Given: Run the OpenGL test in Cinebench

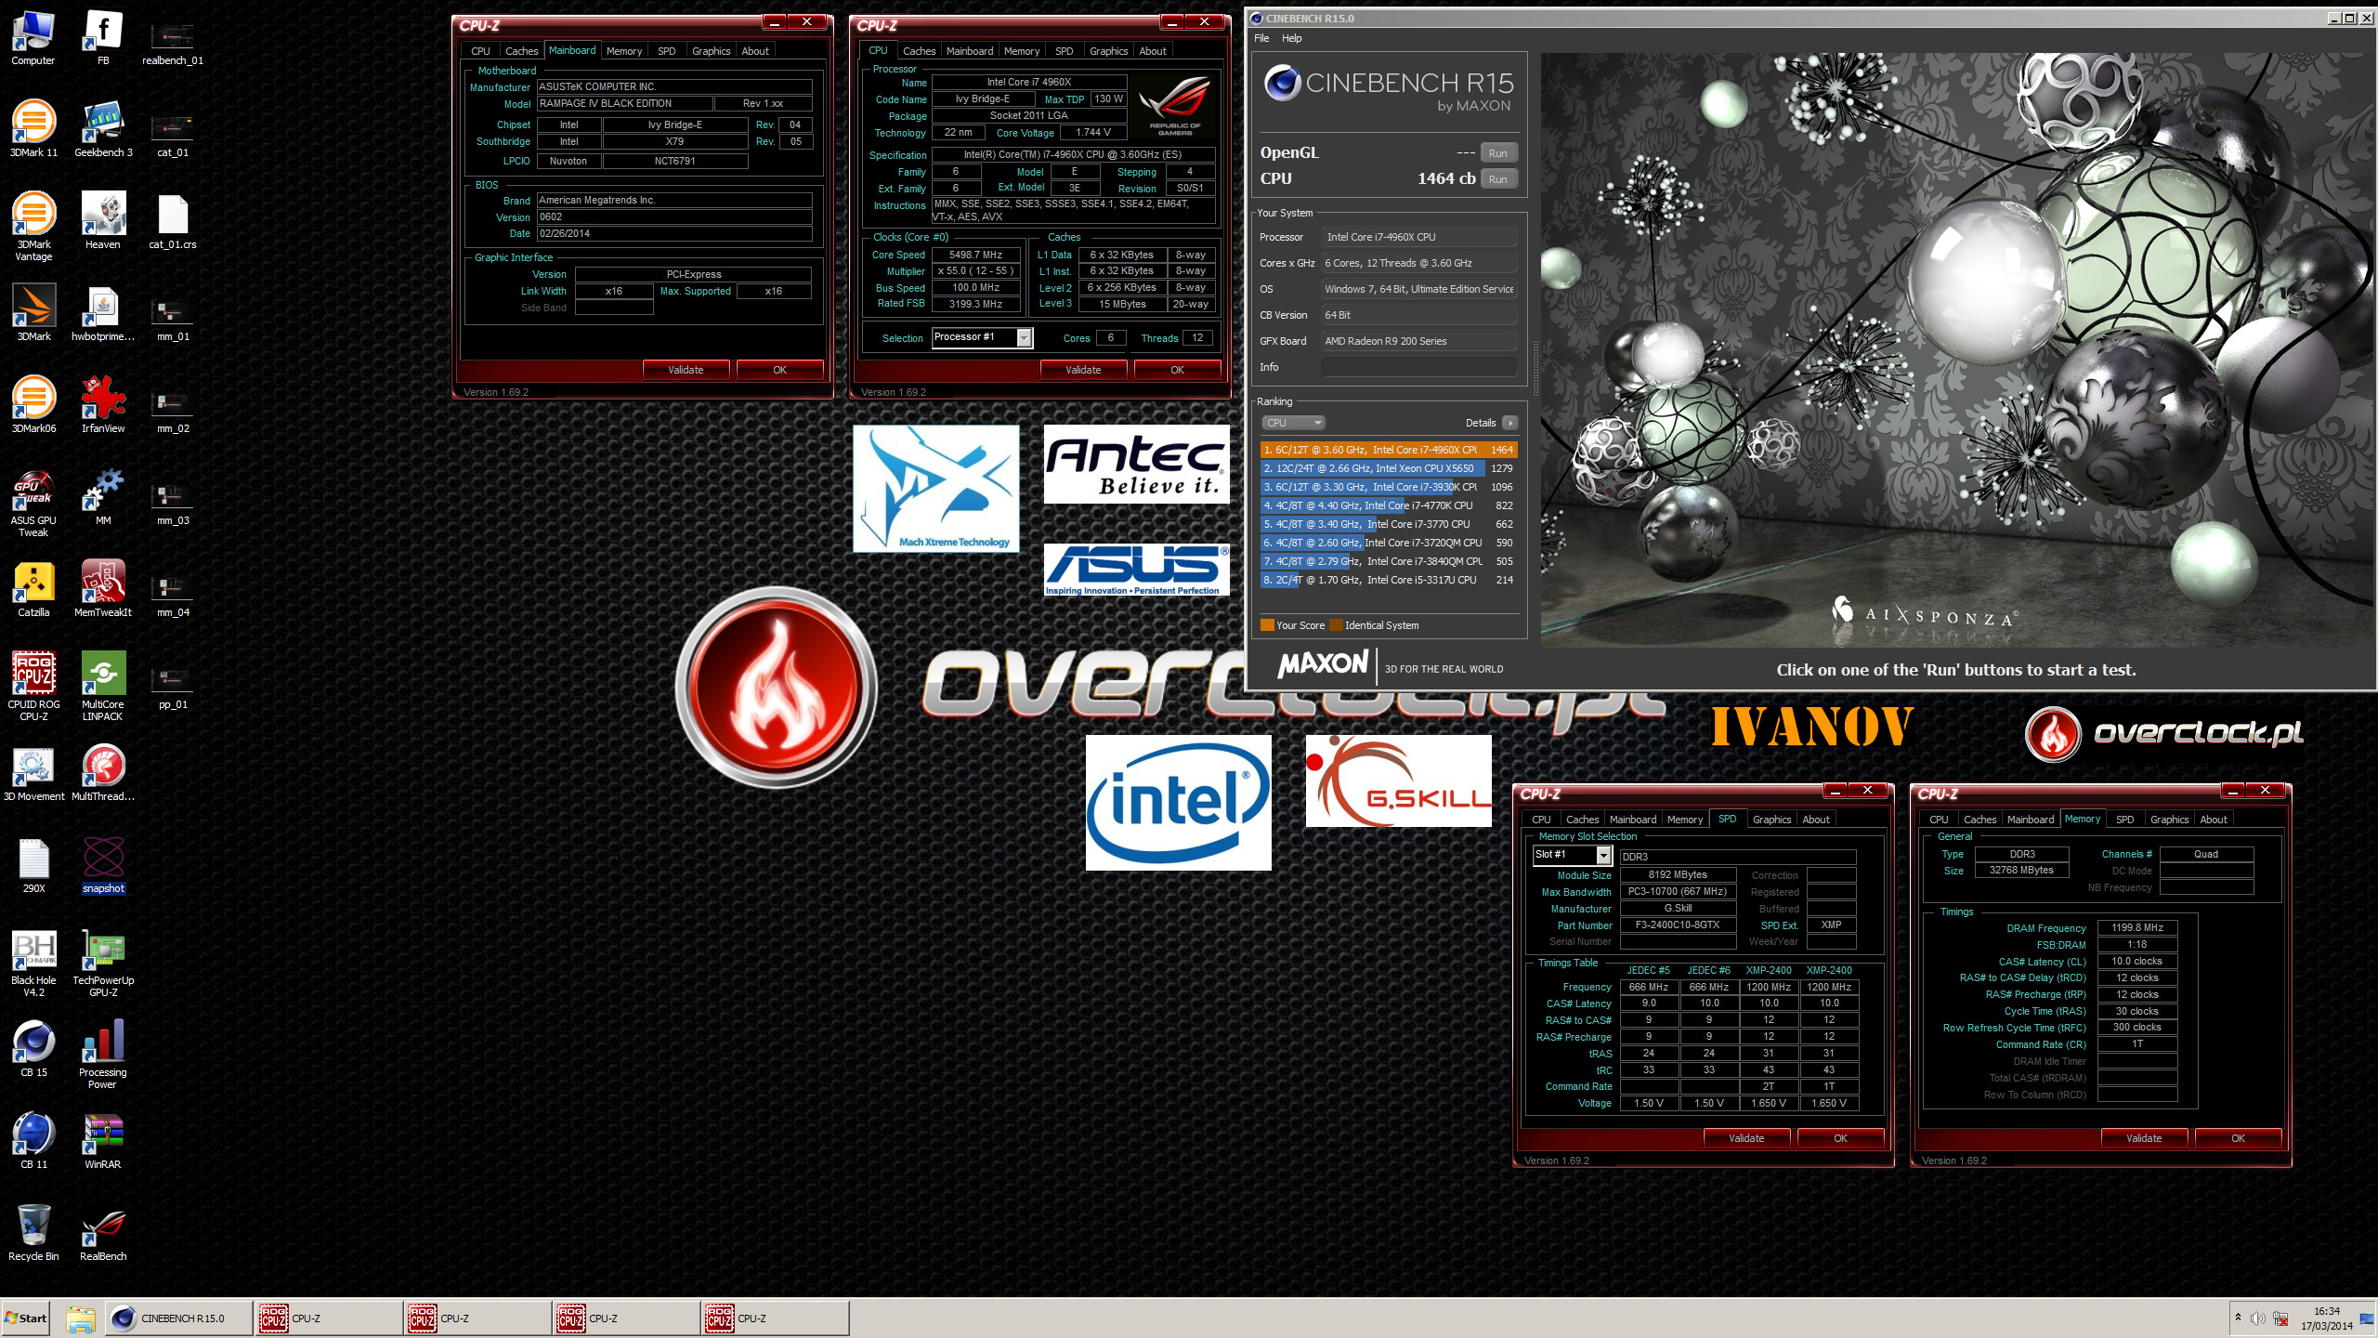Looking at the screenshot, I should (1498, 153).
